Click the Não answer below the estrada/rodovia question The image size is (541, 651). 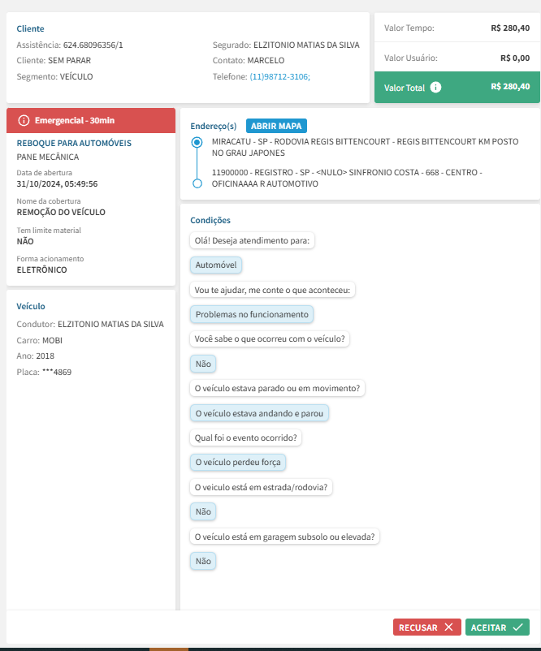[203, 511]
